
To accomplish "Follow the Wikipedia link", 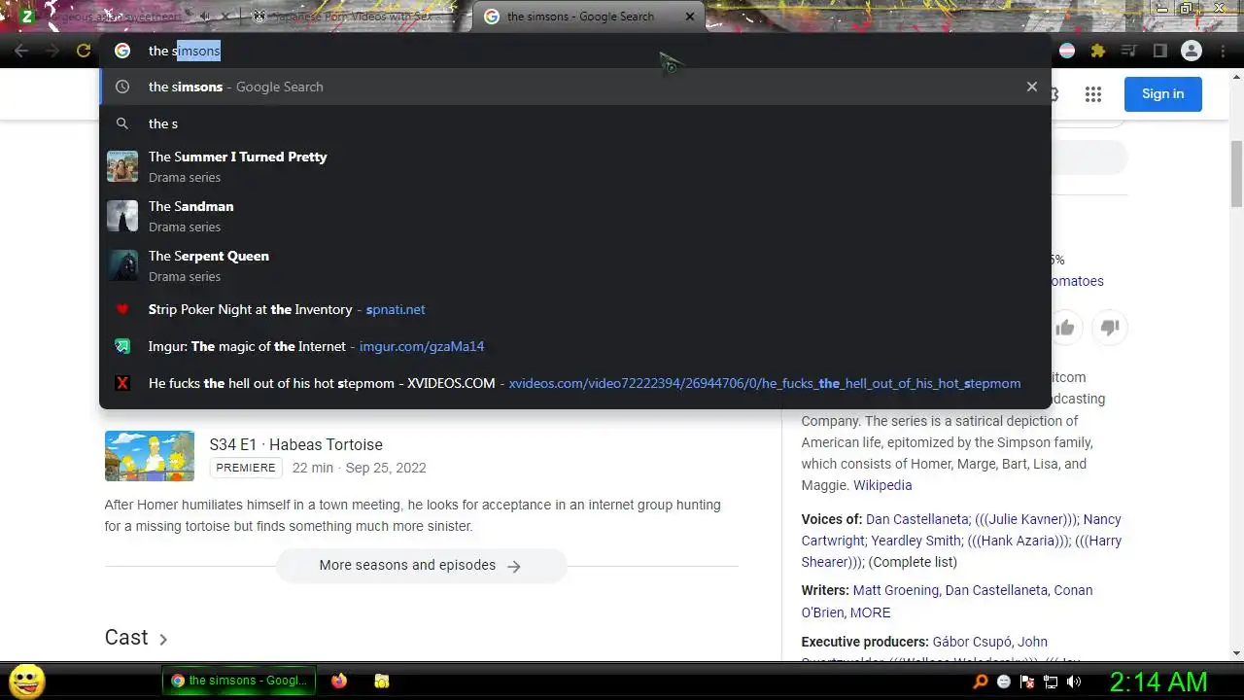I will tap(882, 485).
